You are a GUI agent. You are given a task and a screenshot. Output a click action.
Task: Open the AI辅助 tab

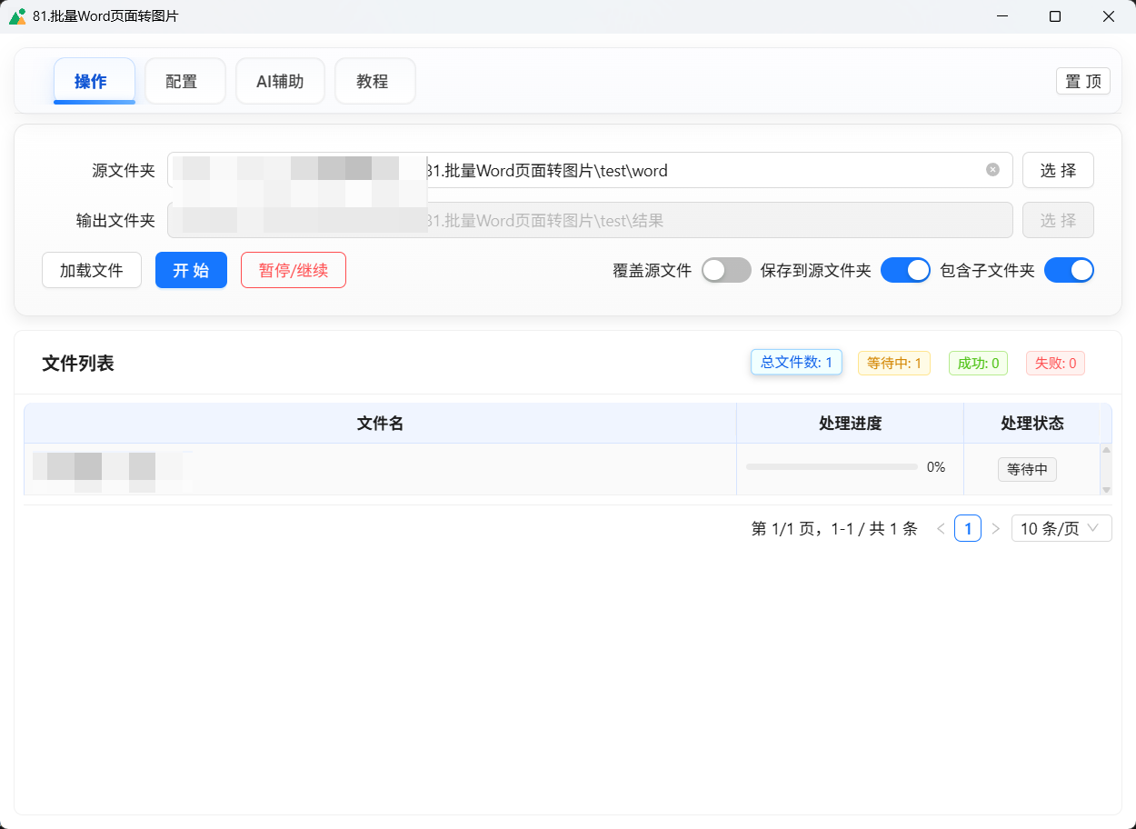(x=280, y=81)
